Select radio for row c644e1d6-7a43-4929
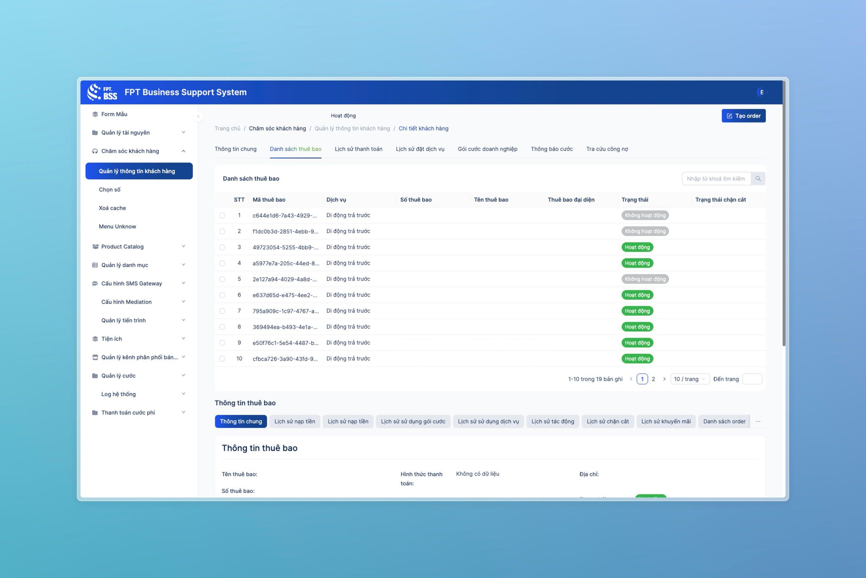The height and width of the screenshot is (578, 866). [x=222, y=216]
